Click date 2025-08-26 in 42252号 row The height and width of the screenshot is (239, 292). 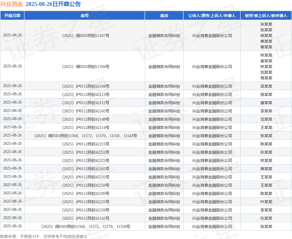tap(12, 152)
